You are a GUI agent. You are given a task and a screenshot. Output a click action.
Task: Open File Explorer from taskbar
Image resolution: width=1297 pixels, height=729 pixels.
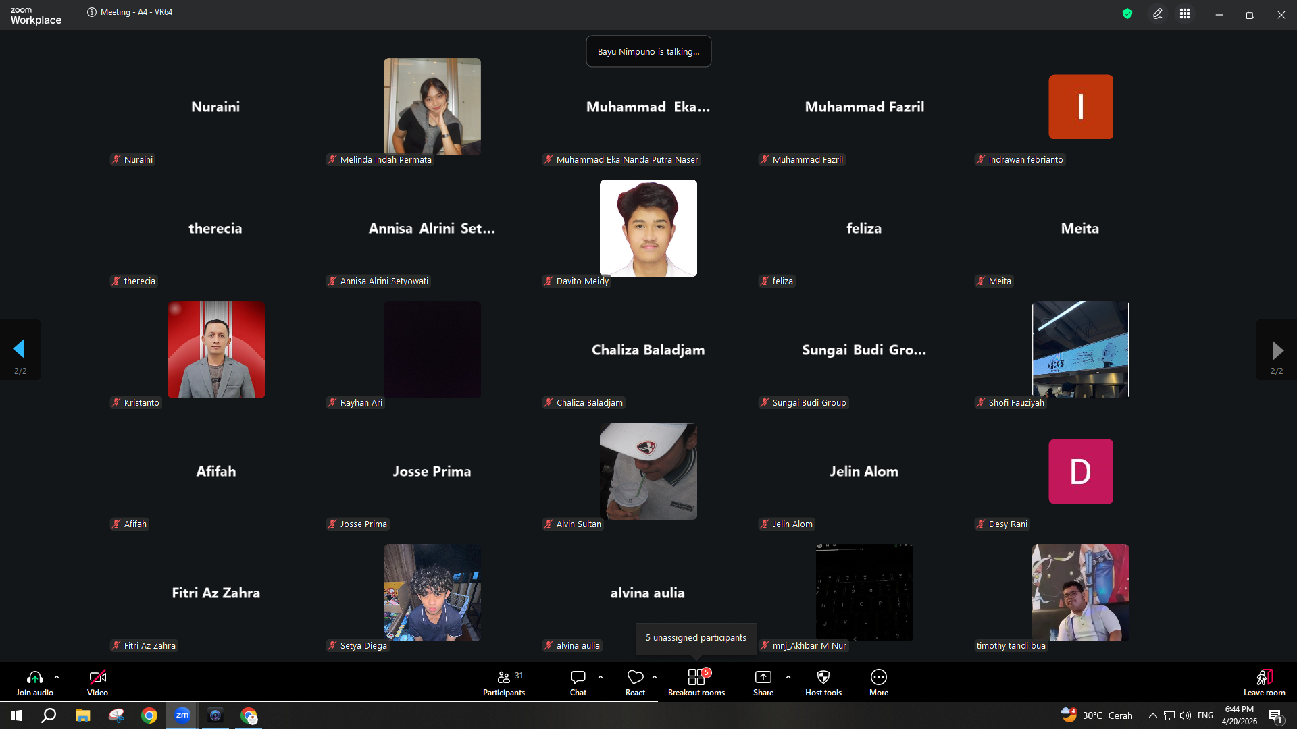point(82,715)
